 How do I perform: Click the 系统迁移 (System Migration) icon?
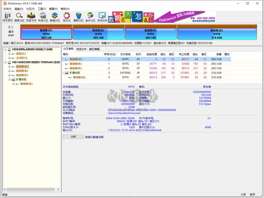click(102, 17)
